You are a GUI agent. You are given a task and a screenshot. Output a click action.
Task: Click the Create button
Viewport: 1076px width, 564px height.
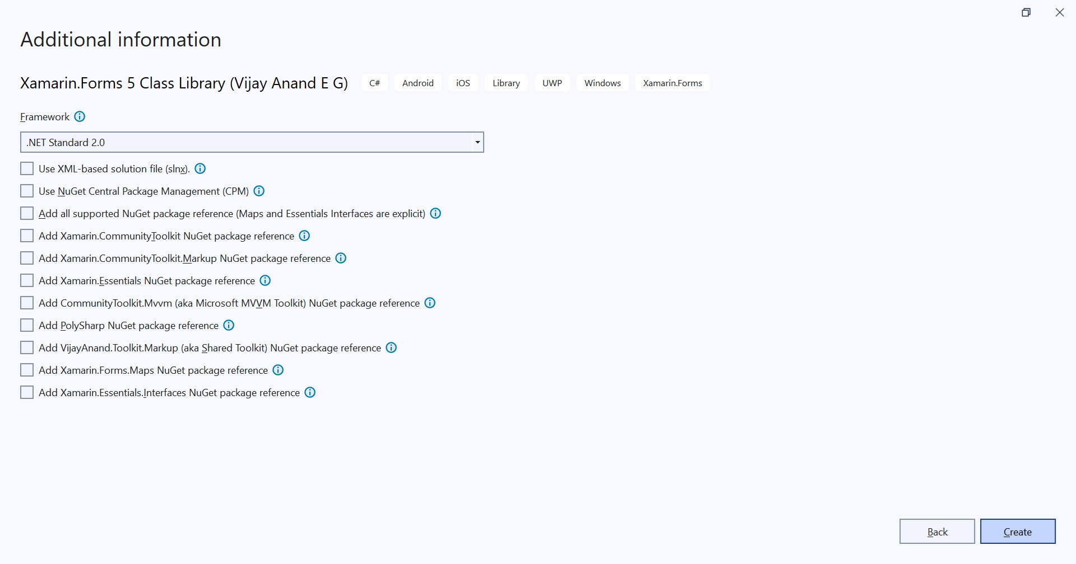pos(1018,532)
